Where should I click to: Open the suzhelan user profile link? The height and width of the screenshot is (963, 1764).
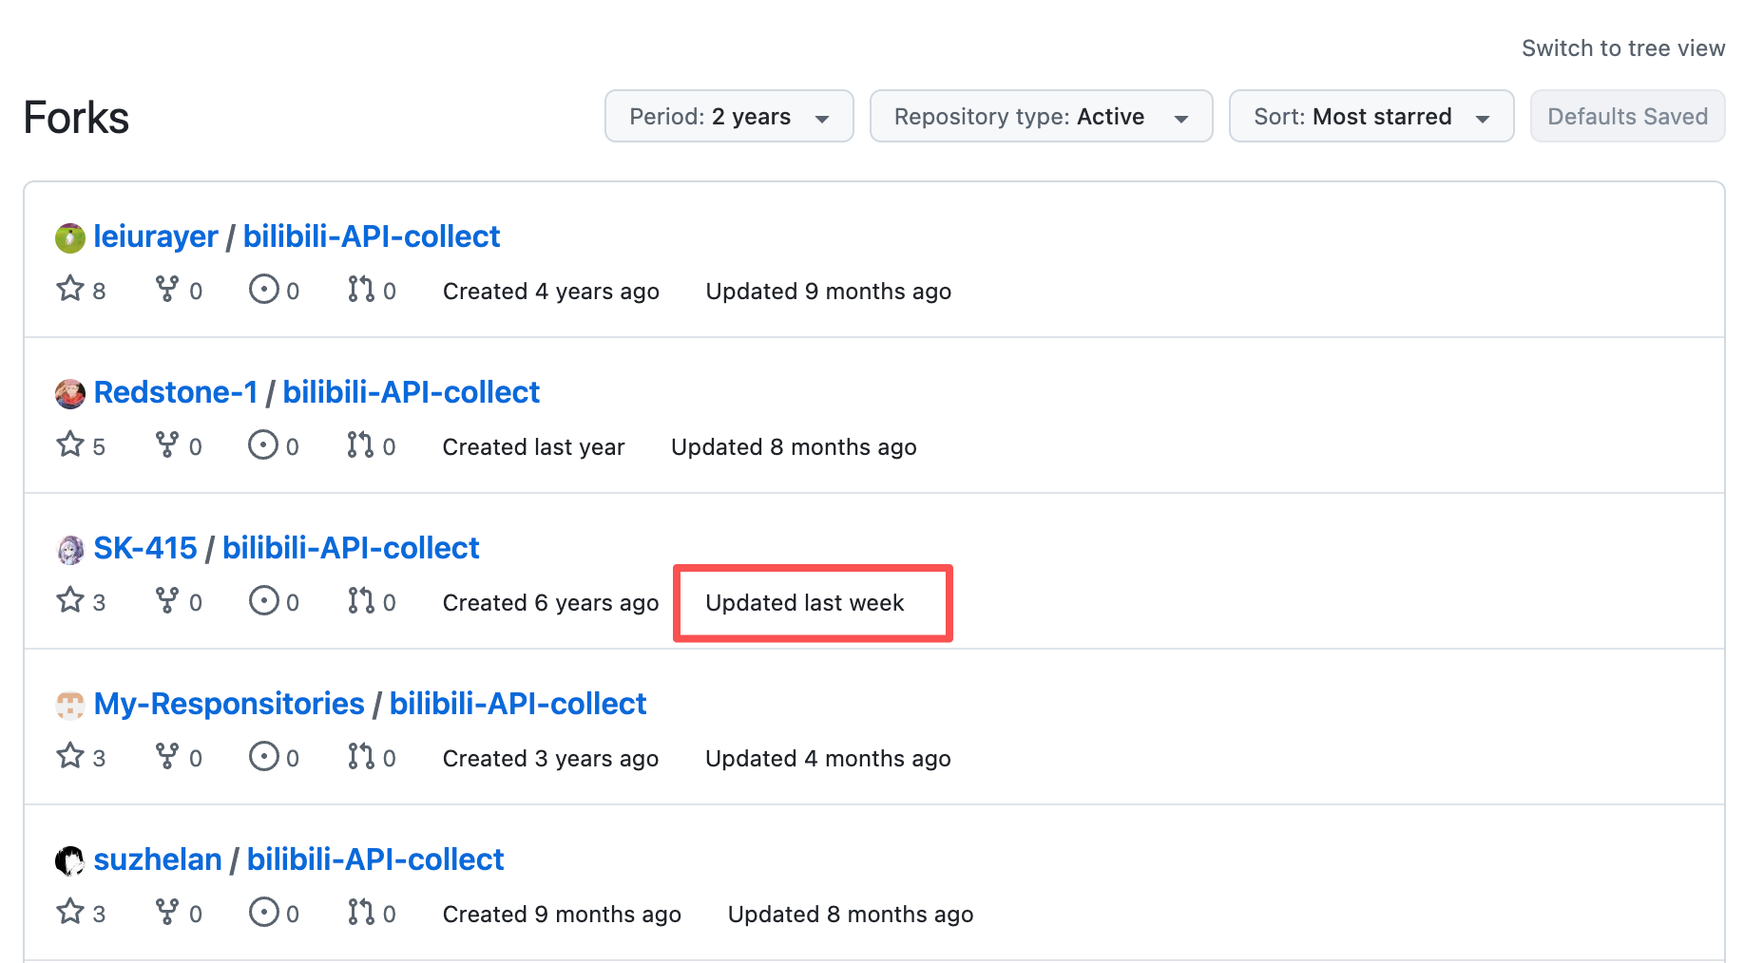pos(158,859)
